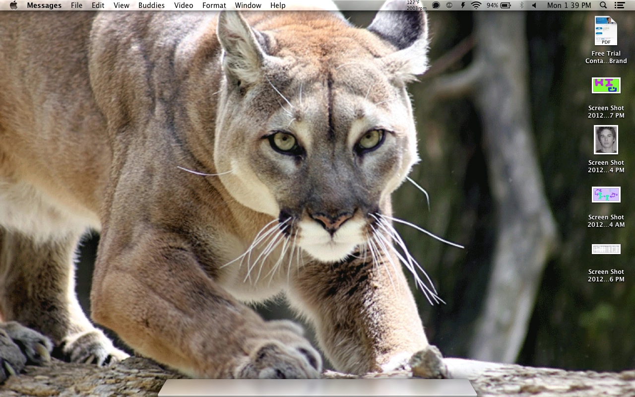Viewport: 635px width, 397px height.
Task: Open the Edit menu
Action: click(98, 5)
